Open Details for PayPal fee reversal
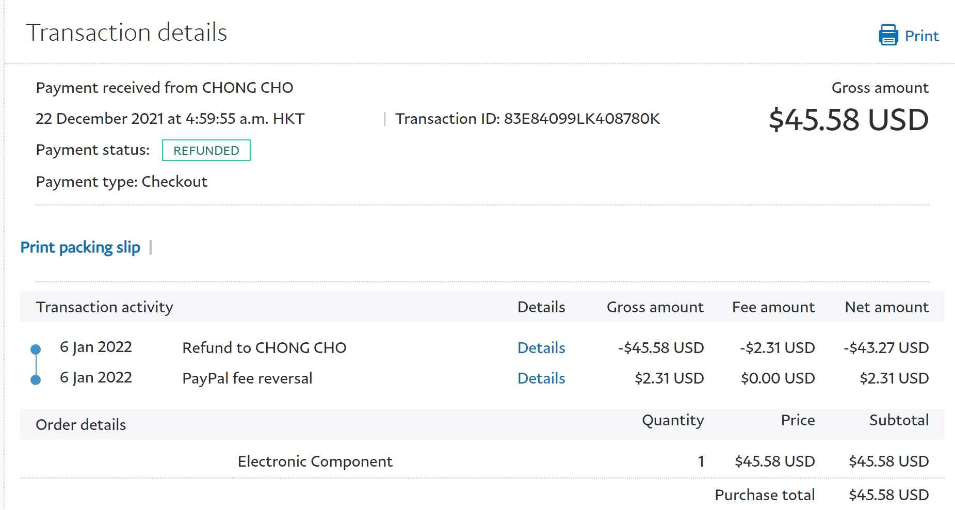Screen dimensions: 955x510 [541, 378]
